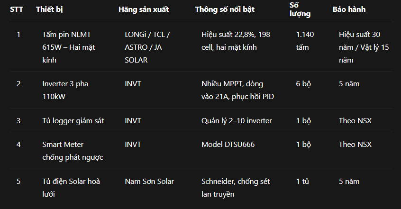Select the "Quản lý 2–10 inverter" cell

pyautogui.click(x=237, y=120)
